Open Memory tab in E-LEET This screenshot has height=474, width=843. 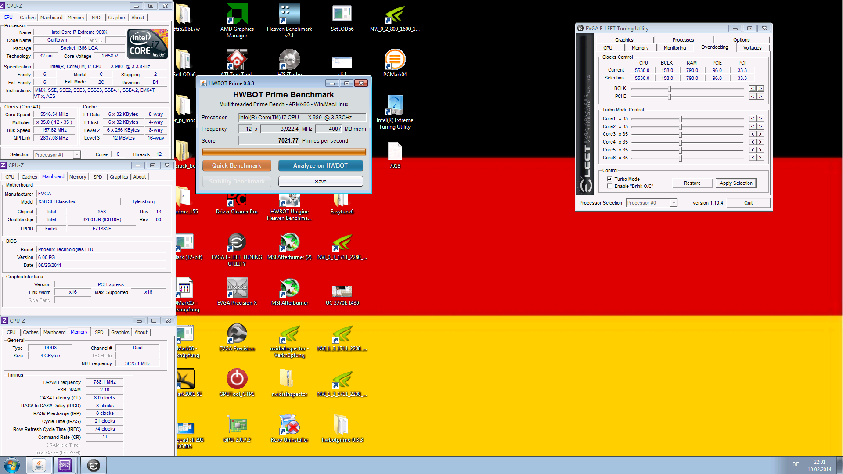(640, 48)
